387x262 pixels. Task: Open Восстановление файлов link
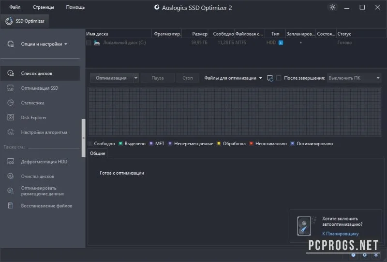(46, 206)
